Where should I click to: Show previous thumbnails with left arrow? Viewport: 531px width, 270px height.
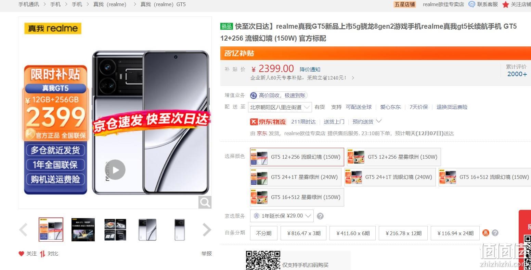point(23,230)
